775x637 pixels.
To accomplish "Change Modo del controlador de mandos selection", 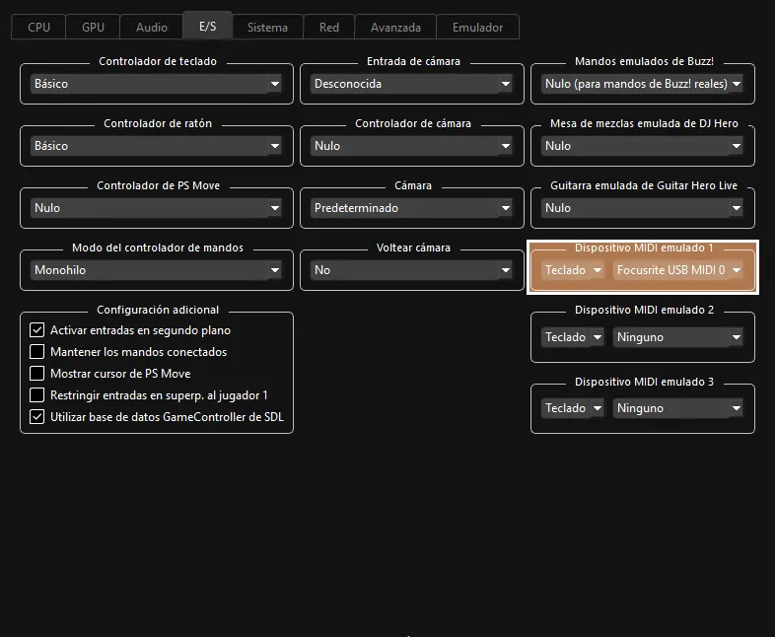I will 156,270.
